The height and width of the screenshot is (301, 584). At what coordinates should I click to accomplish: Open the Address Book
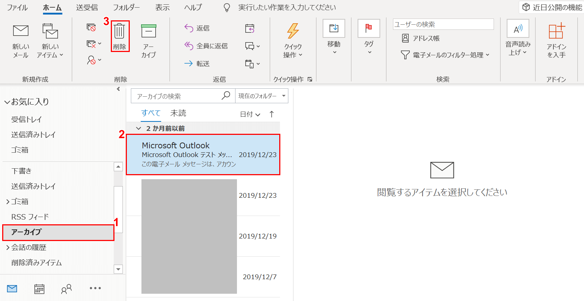(x=421, y=38)
